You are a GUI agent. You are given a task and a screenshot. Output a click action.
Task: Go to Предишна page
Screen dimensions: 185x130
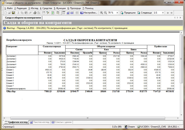point(128,13)
